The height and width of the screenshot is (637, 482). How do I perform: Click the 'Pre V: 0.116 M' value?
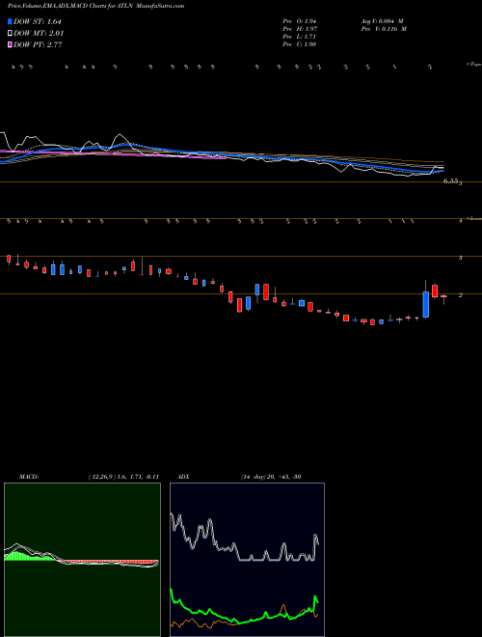pyautogui.click(x=383, y=29)
